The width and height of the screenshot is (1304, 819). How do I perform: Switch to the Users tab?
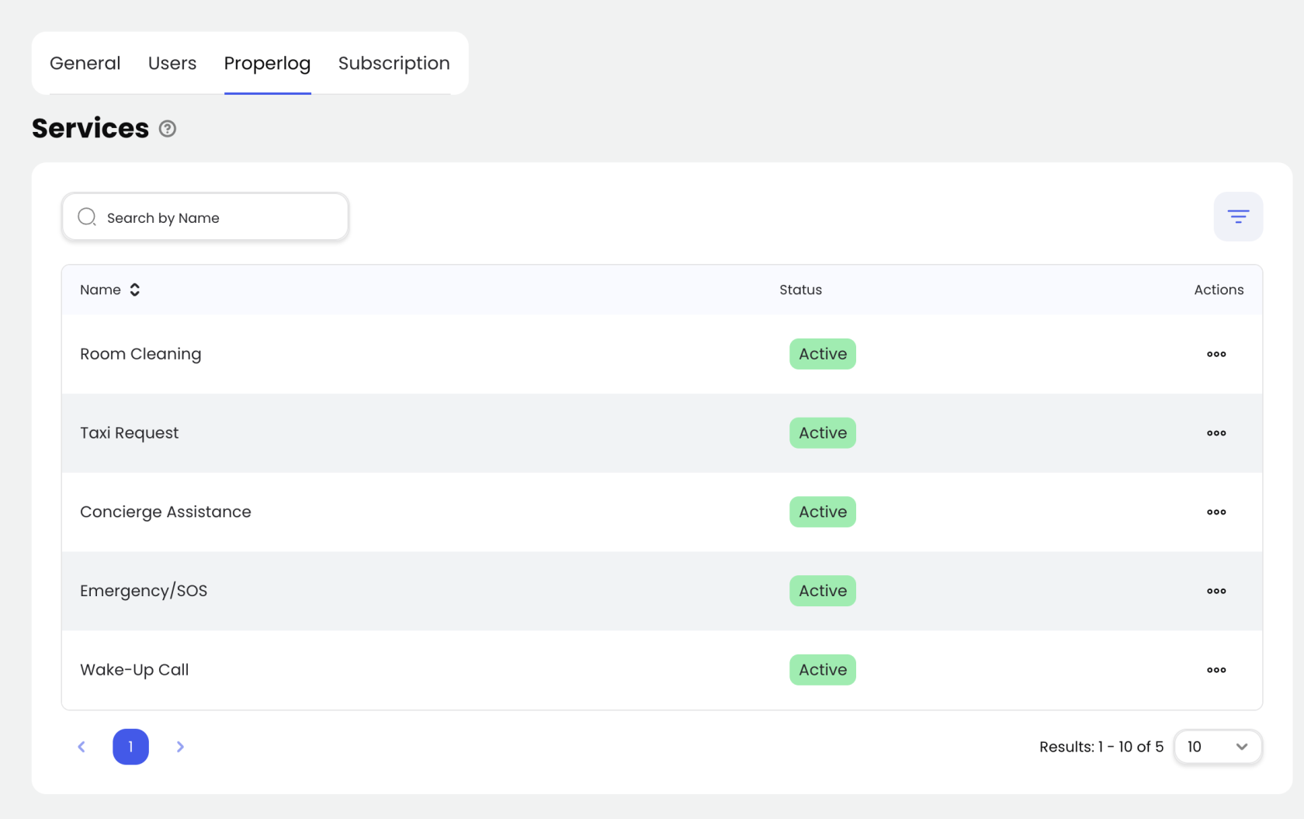172,64
